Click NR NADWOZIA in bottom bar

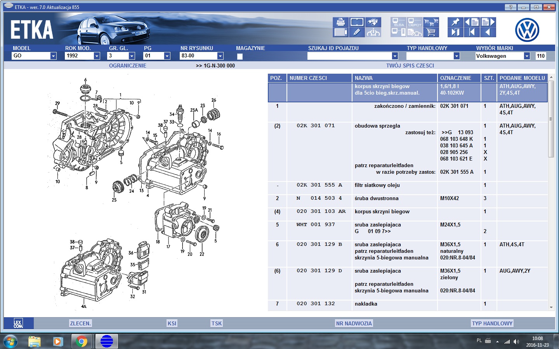point(354,323)
